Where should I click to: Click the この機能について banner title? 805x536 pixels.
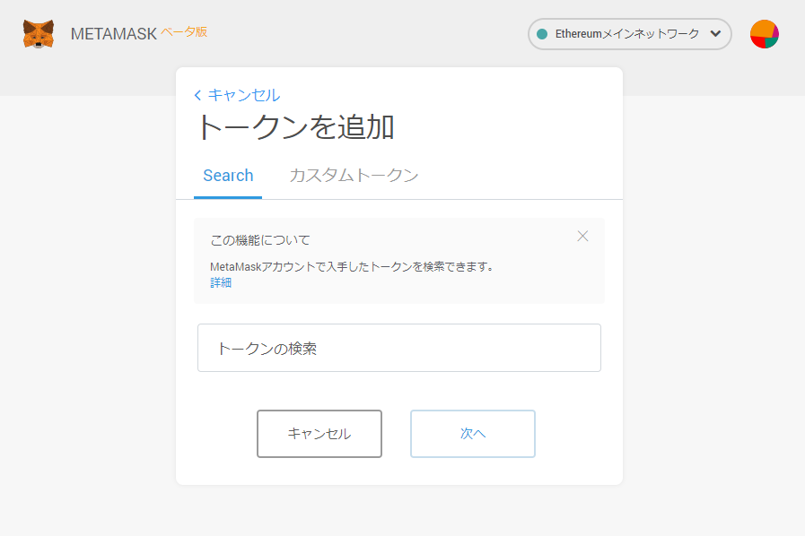[260, 240]
